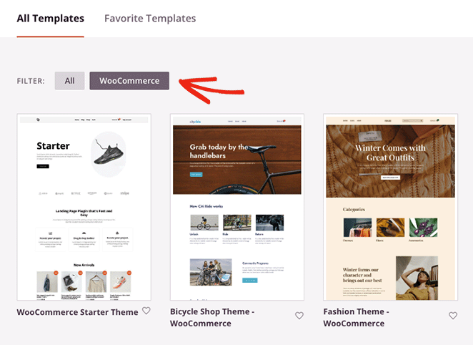Screen dimensions: 473x345
Task: Click the blue button on the bicycle hero
Action: coord(196,174)
